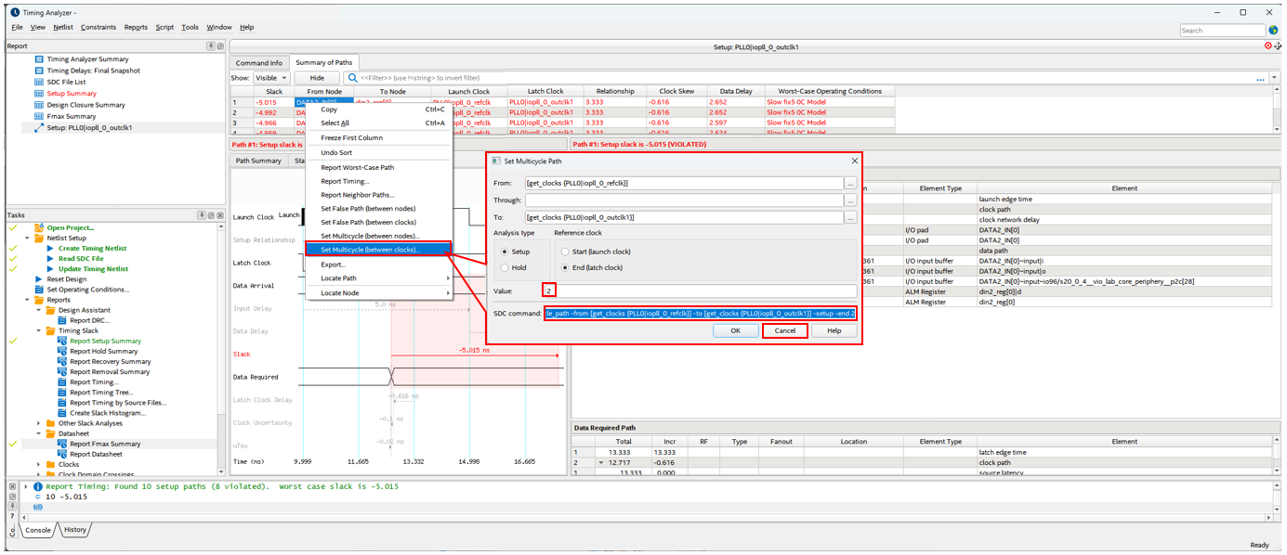This screenshot has height=555, width=1287.
Task: Click the browse button beside From field
Action: [850, 184]
